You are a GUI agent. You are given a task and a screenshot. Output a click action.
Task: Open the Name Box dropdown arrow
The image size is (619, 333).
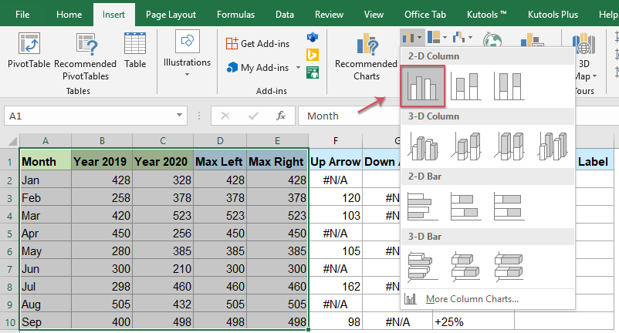(x=179, y=116)
